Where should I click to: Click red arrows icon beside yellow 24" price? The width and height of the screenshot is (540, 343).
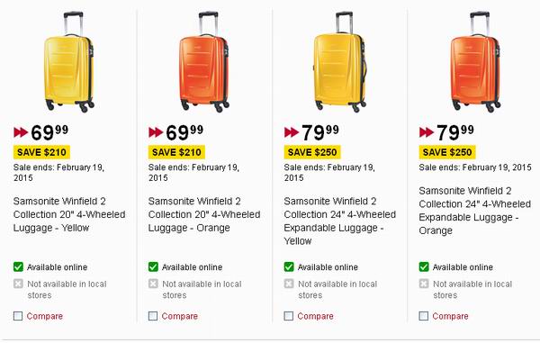pos(292,132)
